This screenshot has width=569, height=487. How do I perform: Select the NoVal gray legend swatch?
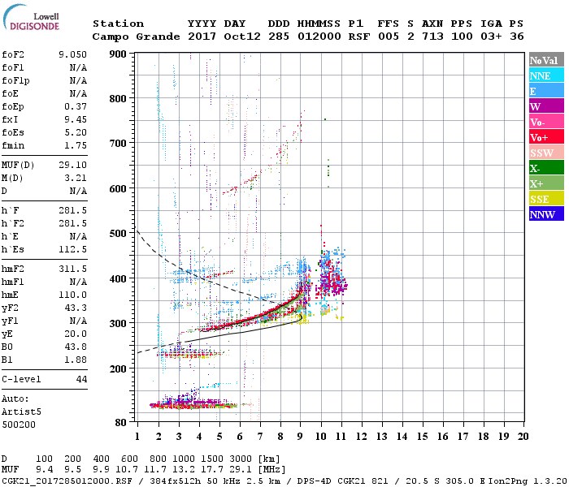point(546,60)
